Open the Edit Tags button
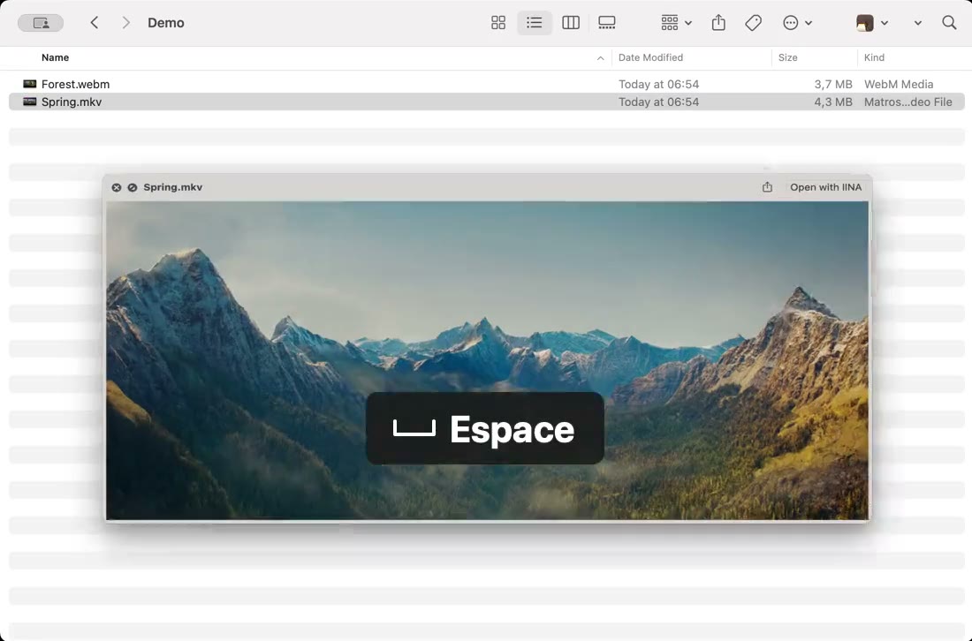Image resolution: width=972 pixels, height=641 pixels. click(x=753, y=23)
